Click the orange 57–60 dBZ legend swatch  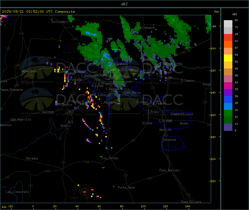click(228, 44)
